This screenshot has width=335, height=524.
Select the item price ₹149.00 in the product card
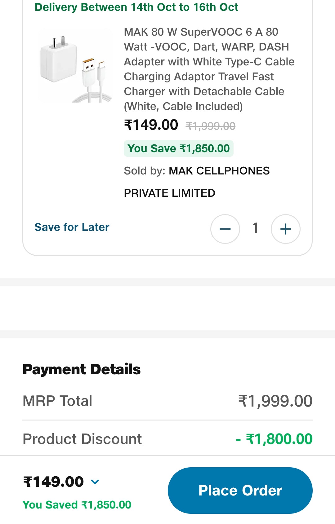[x=151, y=125]
